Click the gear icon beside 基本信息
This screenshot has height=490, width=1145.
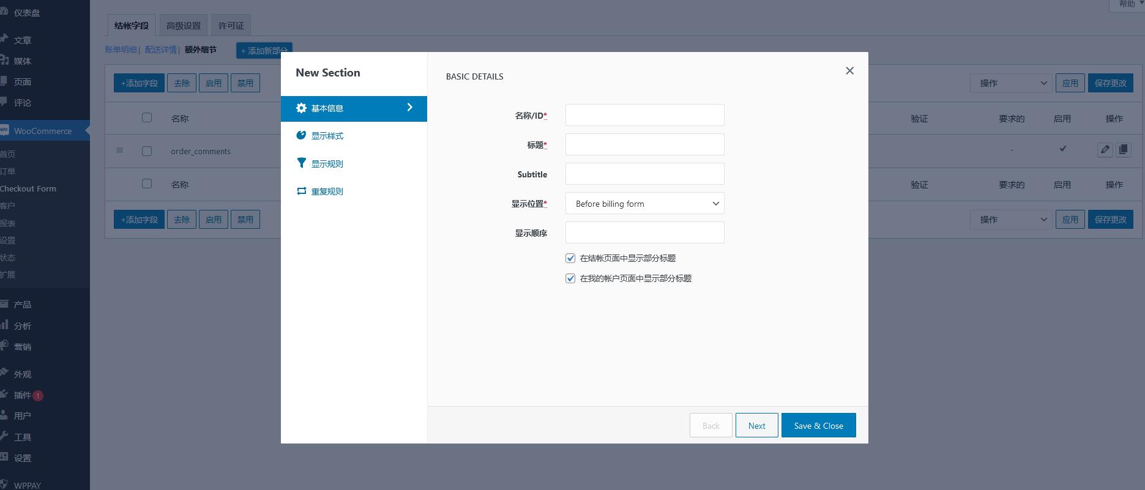tap(301, 108)
